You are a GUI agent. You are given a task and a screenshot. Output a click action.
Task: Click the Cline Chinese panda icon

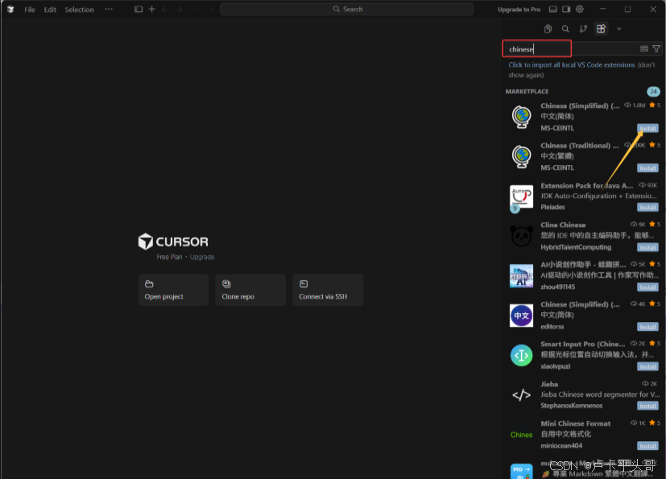[x=521, y=236]
